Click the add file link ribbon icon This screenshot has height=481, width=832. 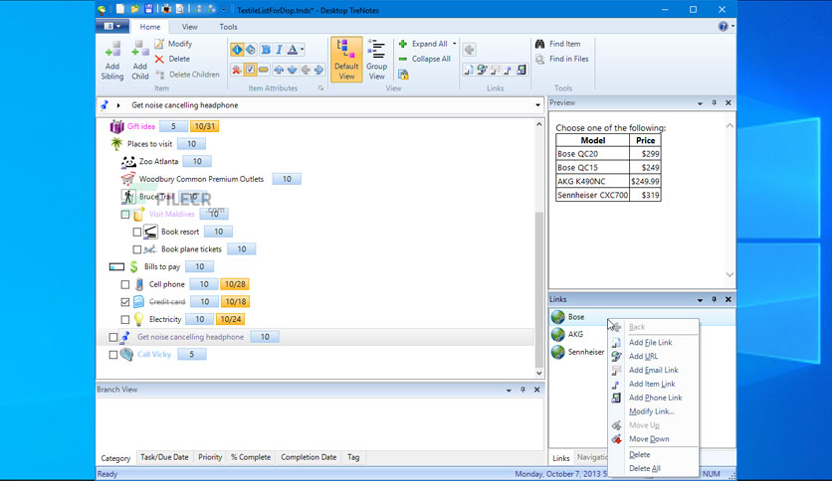[x=468, y=70]
